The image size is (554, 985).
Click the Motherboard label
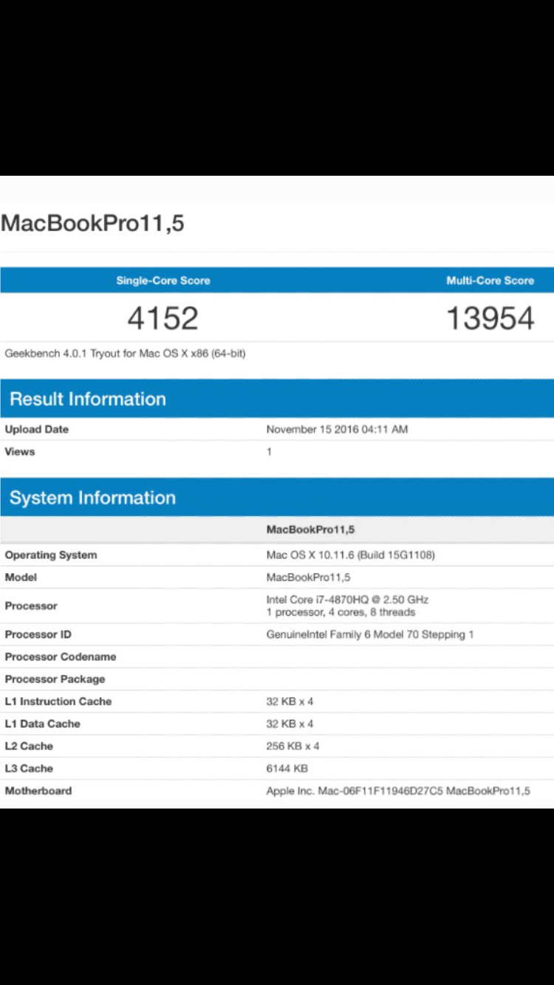[38, 790]
